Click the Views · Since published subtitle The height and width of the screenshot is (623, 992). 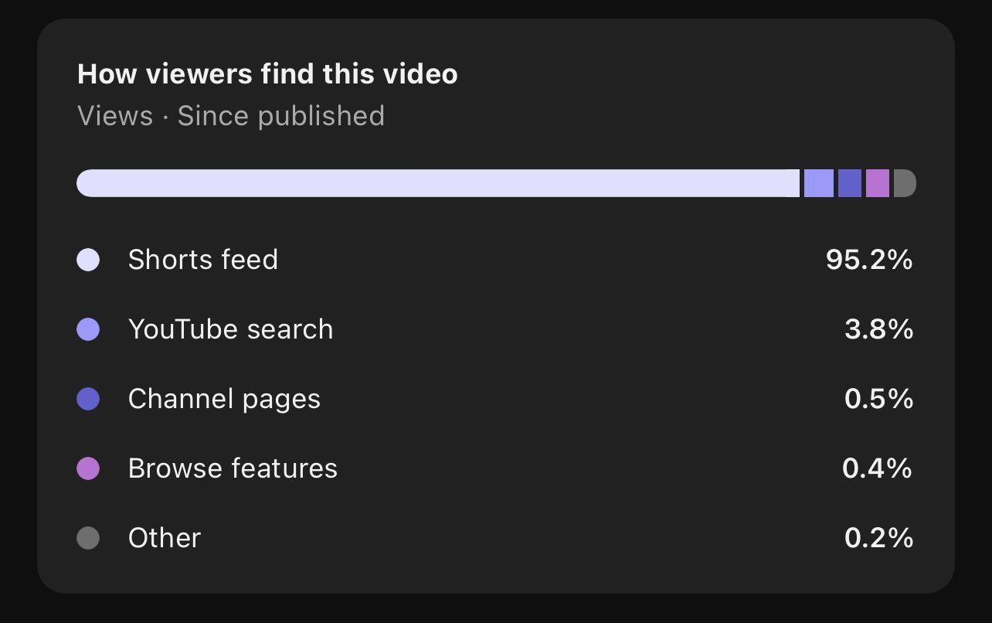click(x=231, y=116)
